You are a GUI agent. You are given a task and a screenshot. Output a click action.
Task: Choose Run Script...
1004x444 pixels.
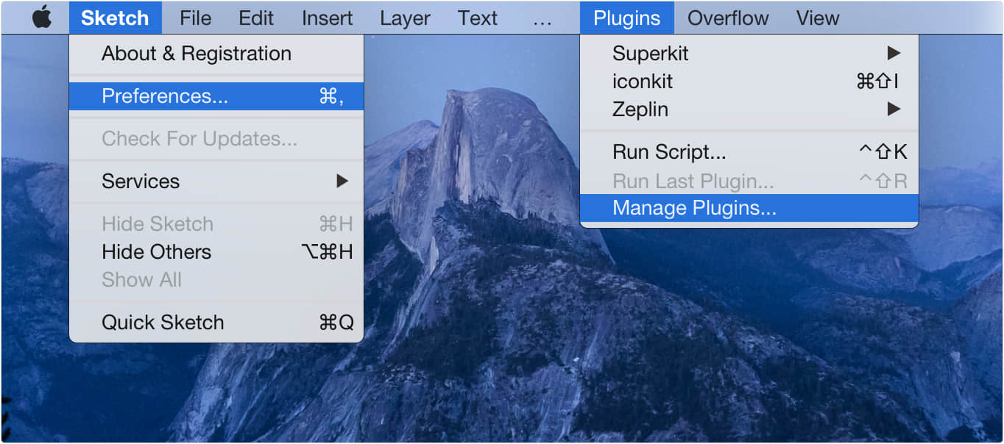tap(749, 152)
